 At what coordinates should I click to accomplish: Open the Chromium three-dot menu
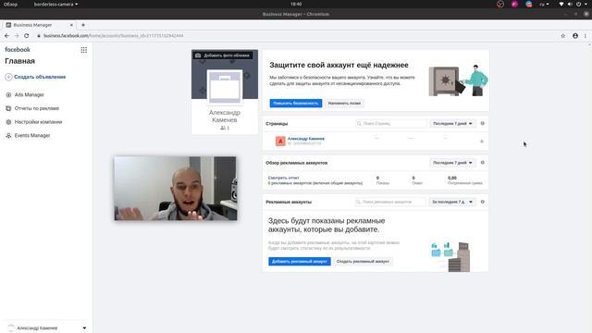[586, 36]
